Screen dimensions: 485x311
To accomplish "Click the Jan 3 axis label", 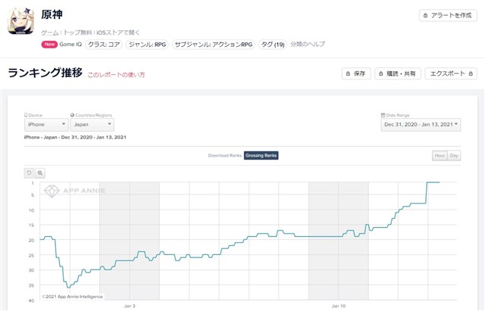I will tap(130, 306).
